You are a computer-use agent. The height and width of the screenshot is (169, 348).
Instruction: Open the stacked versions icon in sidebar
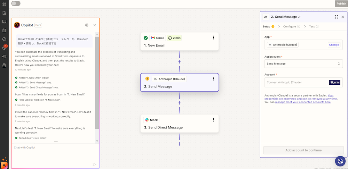tap(4, 65)
